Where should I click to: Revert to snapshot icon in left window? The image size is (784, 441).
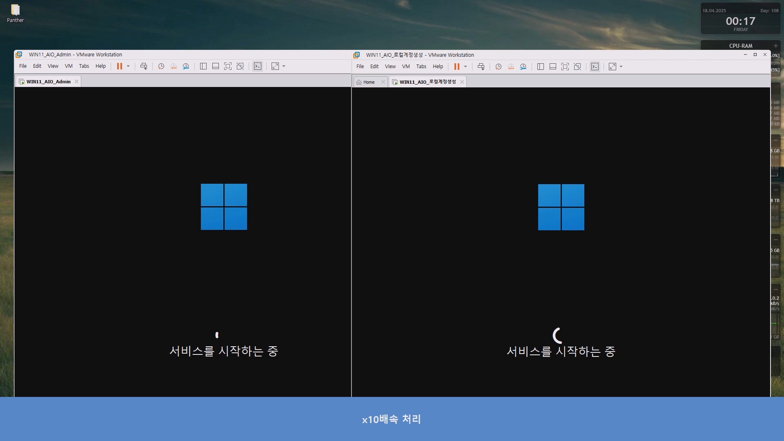point(174,66)
